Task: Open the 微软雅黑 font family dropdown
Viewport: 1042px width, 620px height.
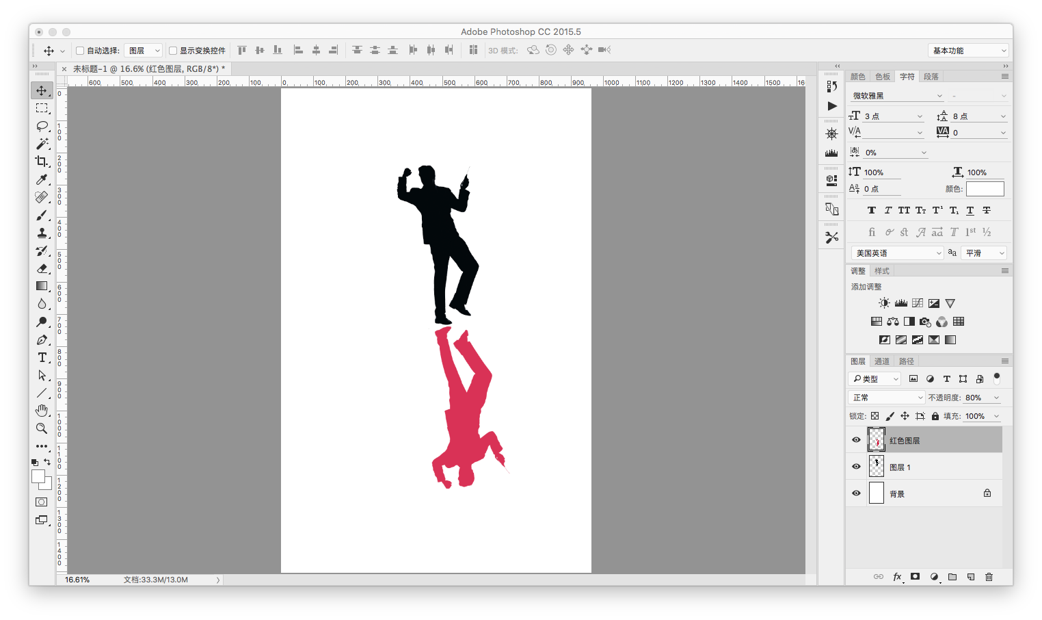Action: 897,96
